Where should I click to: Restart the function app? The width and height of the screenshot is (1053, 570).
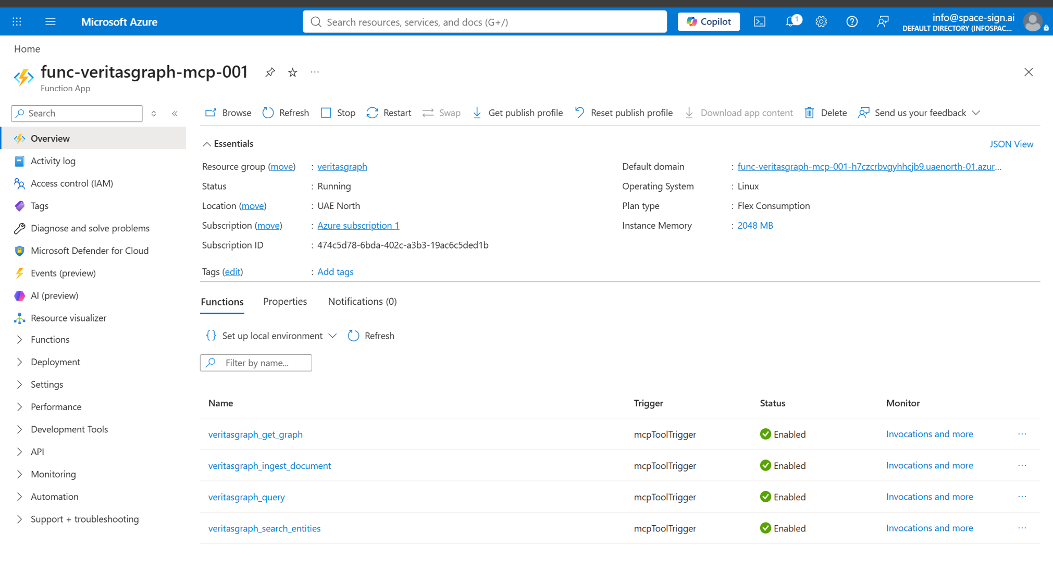tap(389, 113)
